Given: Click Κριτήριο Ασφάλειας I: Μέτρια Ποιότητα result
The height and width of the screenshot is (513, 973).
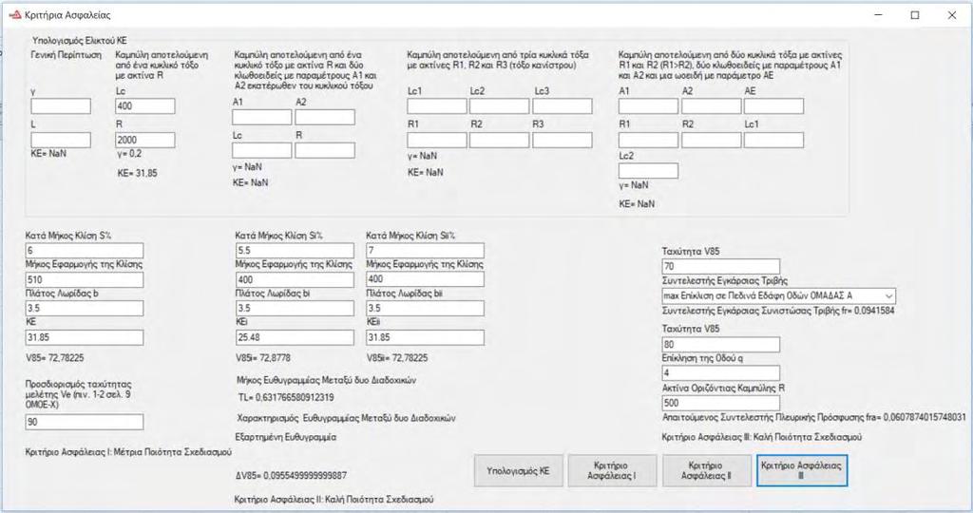Looking at the screenshot, I should pos(128,452).
